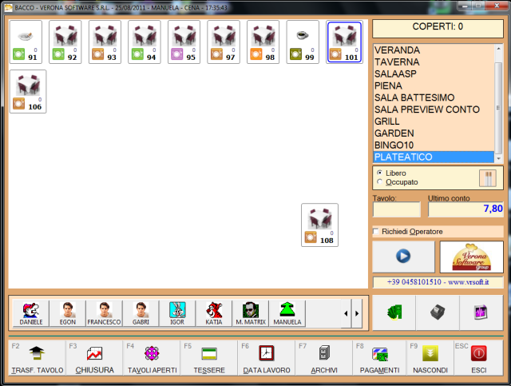Image resolution: width=511 pixels, height=386 pixels.
Task: Show F4 TAVOLI APERTI
Action: click(152, 358)
